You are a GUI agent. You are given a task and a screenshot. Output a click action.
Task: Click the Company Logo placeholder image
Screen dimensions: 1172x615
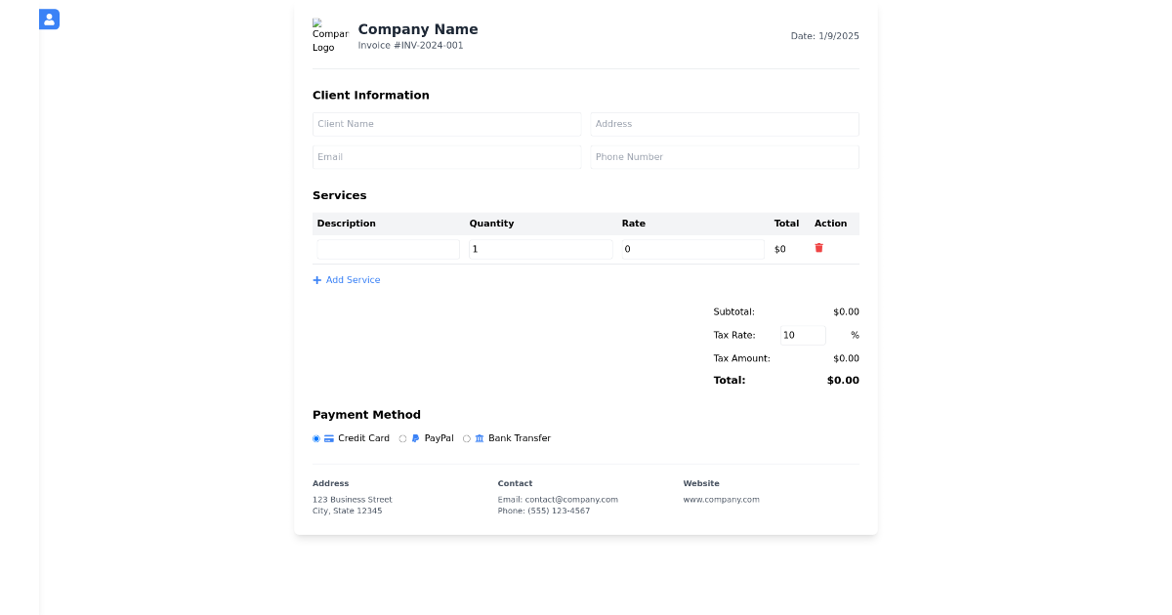tap(329, 35)
